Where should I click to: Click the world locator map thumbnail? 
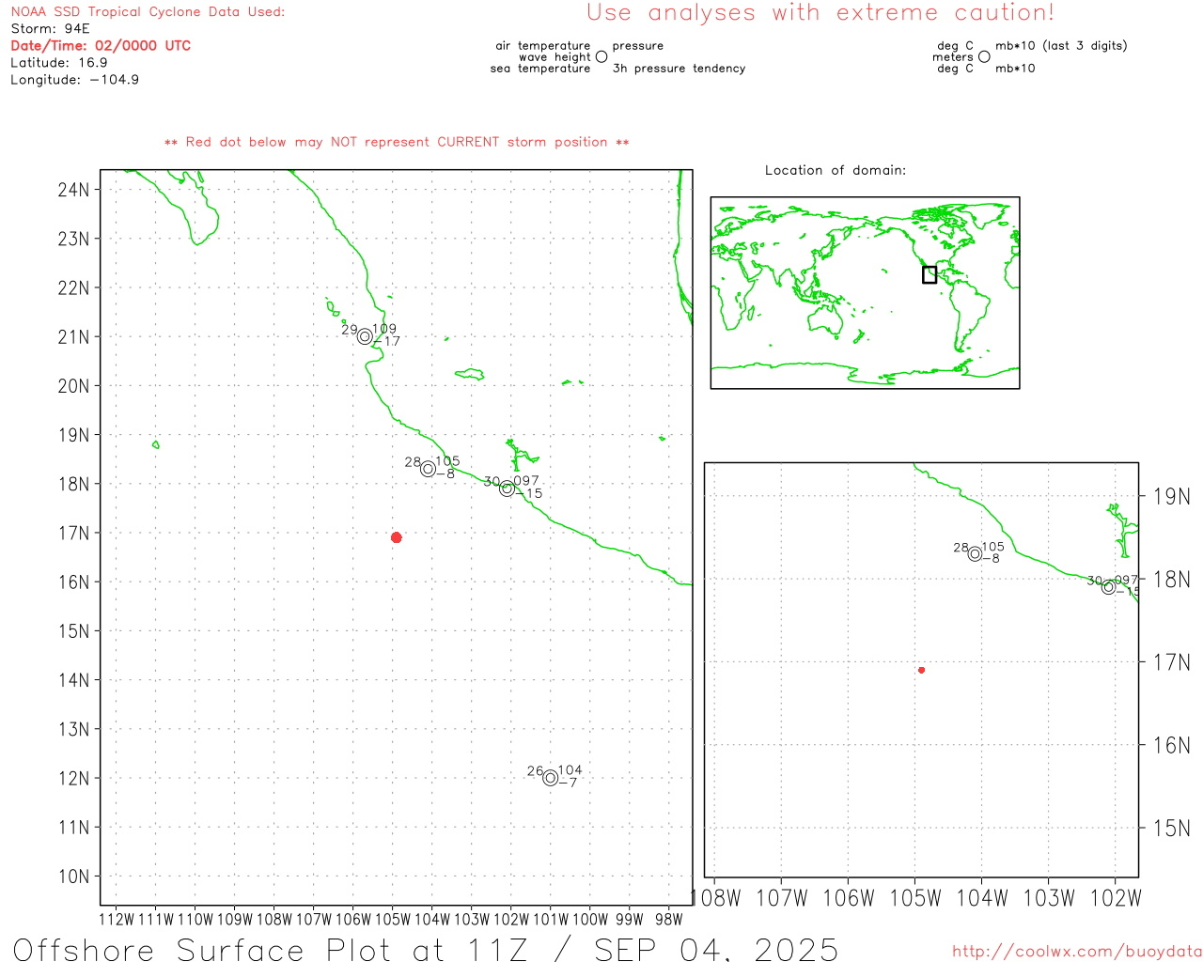click(865, 292)
